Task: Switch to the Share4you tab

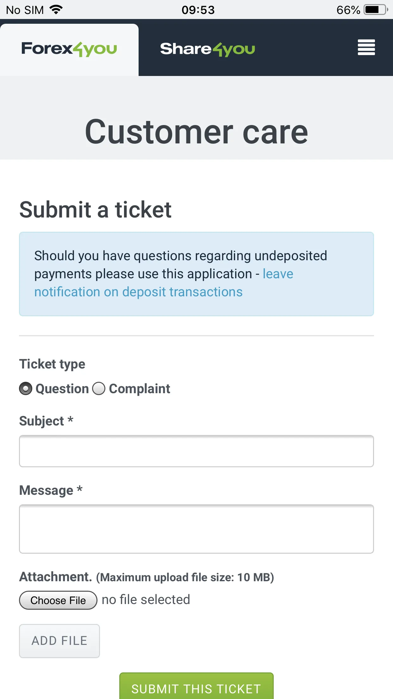Action: [208, 49]
